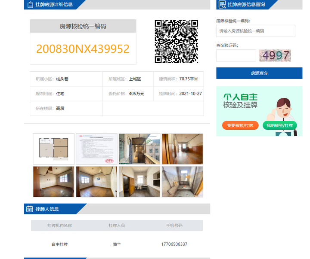
Task: Open the second bottom-row empty room photo
Action: pos(96,182)
